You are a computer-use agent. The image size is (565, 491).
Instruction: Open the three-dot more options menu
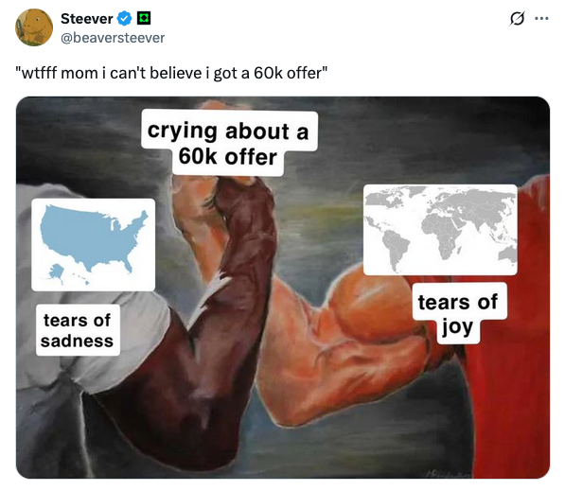coord(541,18)
